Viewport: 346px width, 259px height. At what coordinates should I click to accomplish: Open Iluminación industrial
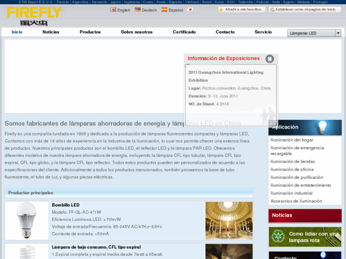point(291,193)
